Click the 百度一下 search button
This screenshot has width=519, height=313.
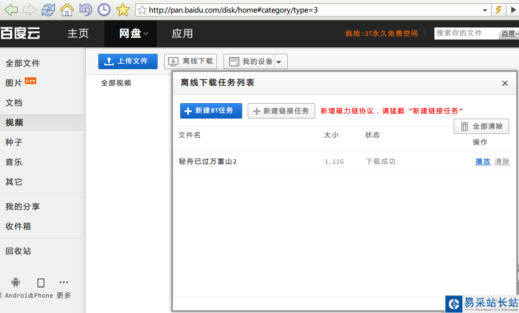(x=509, y=33)
